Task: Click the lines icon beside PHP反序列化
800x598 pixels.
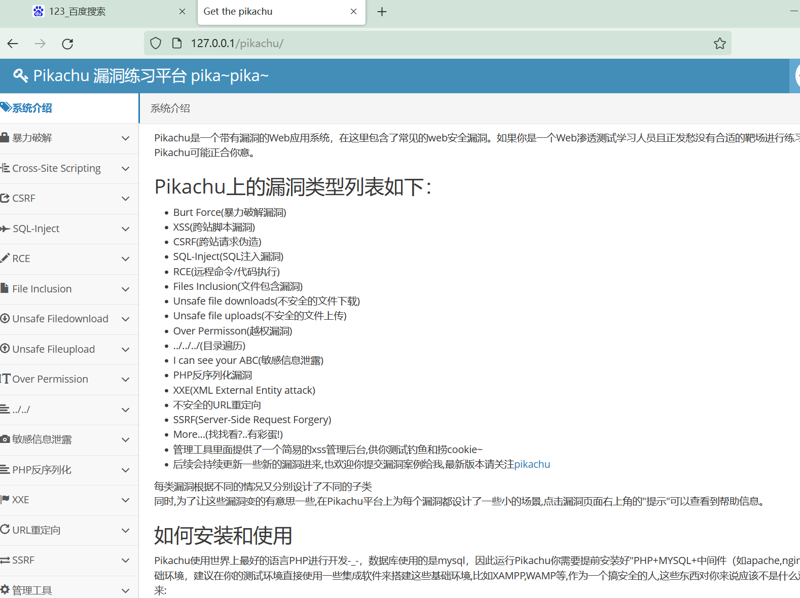Action: (5, 469)
